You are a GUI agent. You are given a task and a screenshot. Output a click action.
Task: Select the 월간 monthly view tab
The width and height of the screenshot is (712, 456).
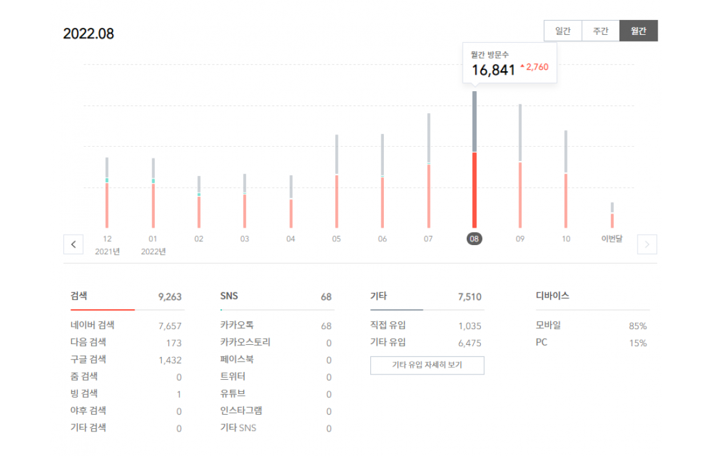click(x=639, y=31)
